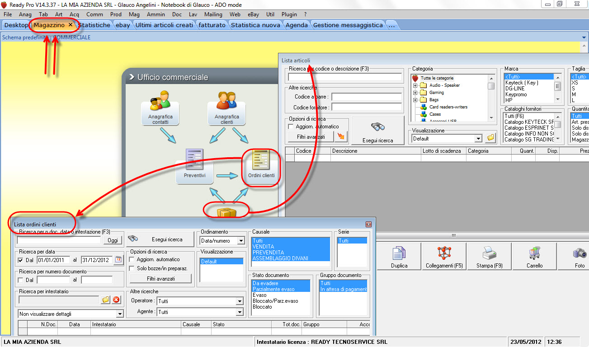
Task: Switch to the Statistiche tab
Action: pyautogui.click(x=94, y=25)
